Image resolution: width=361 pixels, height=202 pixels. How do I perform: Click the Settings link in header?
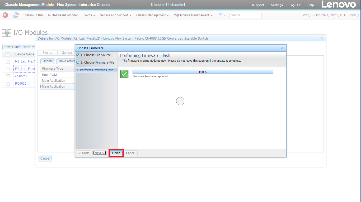pos(277,5)
